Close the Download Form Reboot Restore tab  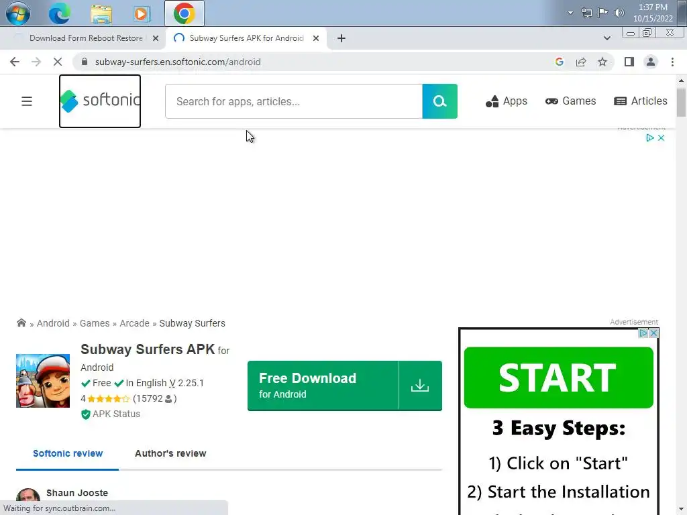[156, 38]
